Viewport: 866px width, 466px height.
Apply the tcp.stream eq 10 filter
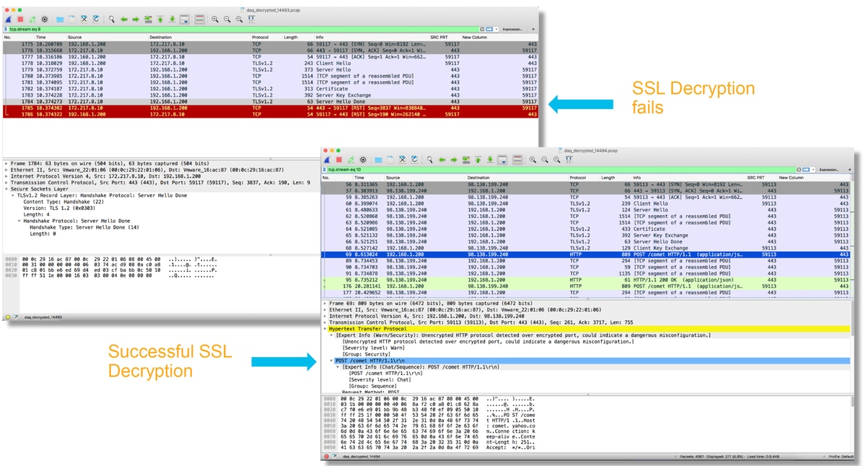pos(807,170)
